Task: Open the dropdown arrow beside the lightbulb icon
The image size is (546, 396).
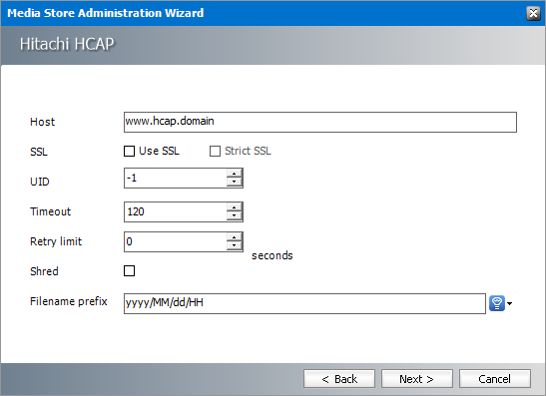Action: [509, 304]
